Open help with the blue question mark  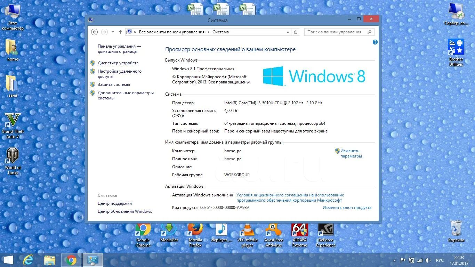coord(375,42)
